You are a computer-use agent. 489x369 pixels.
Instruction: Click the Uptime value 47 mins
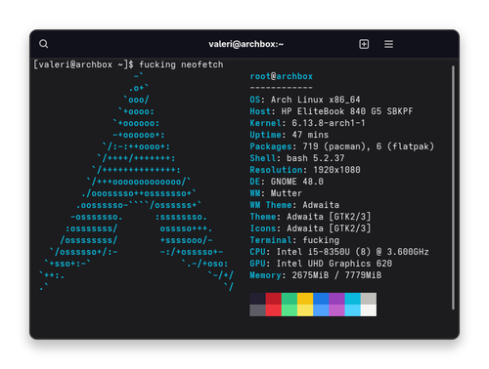[310, 135]
